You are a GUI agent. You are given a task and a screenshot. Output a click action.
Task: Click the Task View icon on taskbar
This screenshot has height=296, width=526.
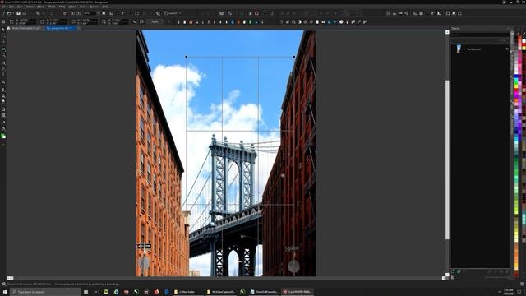pos(85,292)
